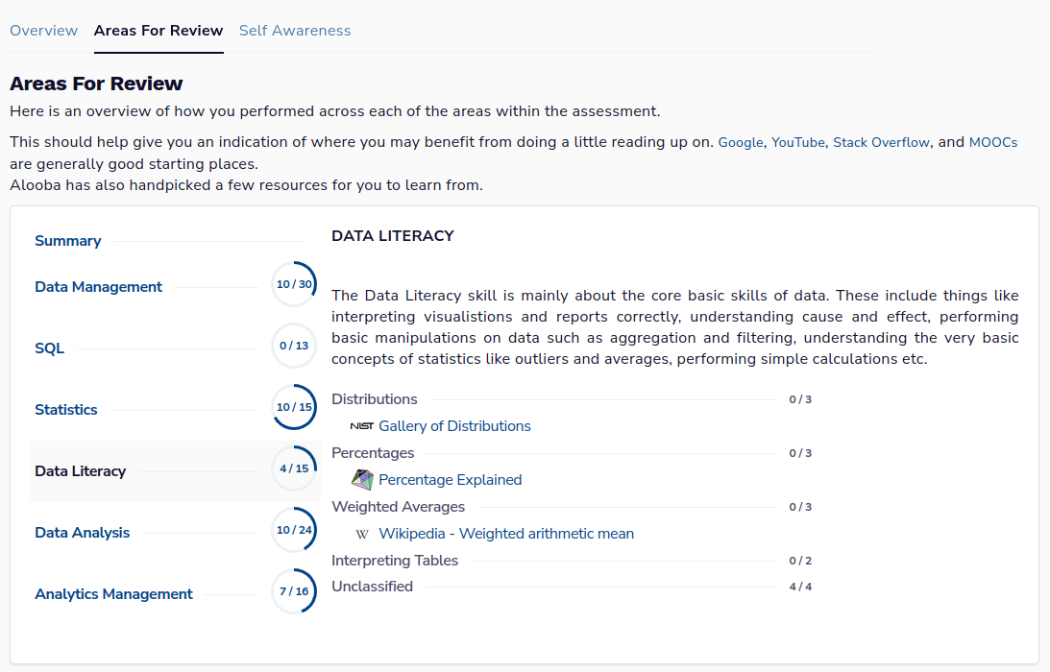Click the DATA LITERACY section title

392,236
